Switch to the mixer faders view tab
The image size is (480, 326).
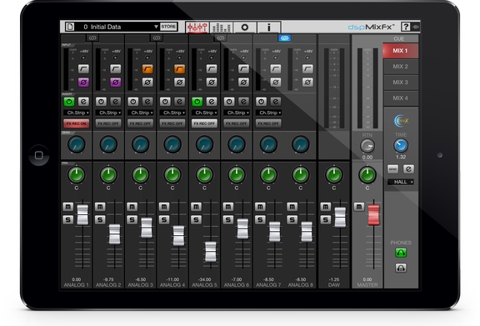point(197,27)
